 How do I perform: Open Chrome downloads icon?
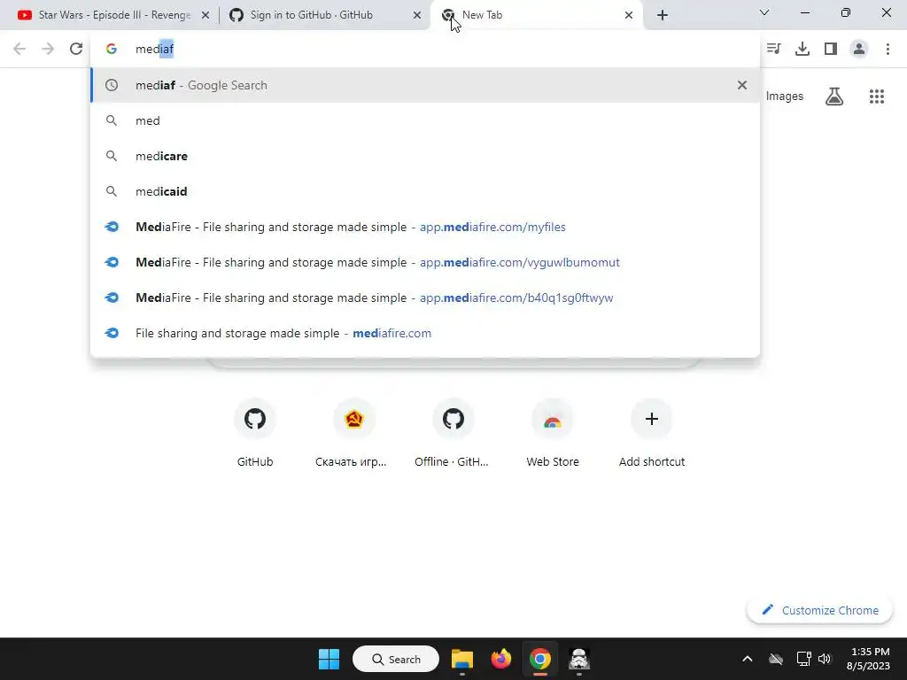(802, 49)
